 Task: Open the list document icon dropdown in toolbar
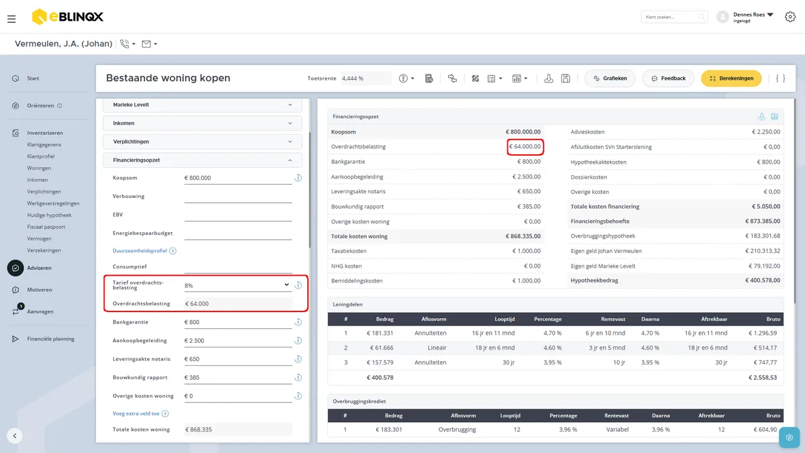(494, 79)
